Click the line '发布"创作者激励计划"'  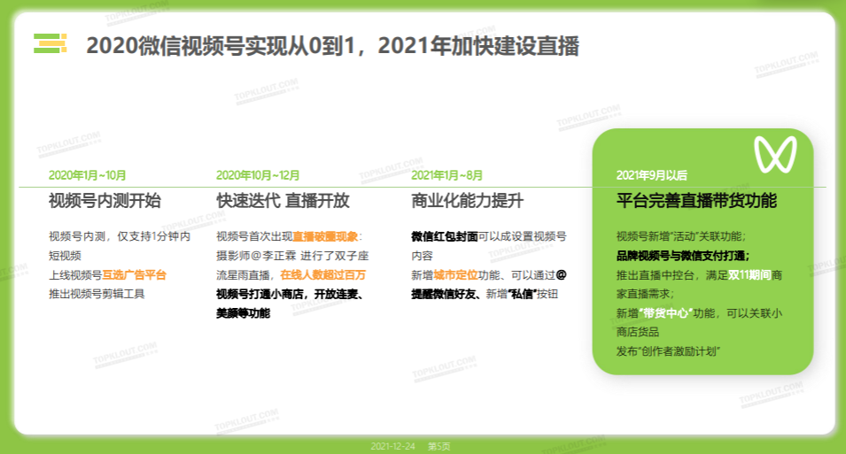(x=669, y=351)
